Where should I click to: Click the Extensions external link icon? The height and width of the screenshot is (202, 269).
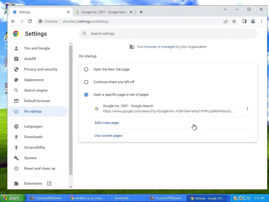click(49, 183)
